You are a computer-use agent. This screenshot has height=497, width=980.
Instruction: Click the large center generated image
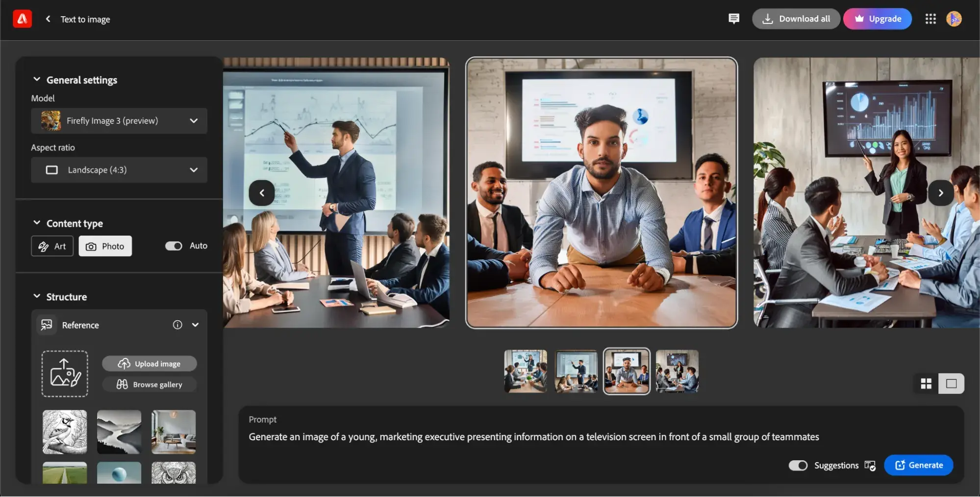[601, 193]
